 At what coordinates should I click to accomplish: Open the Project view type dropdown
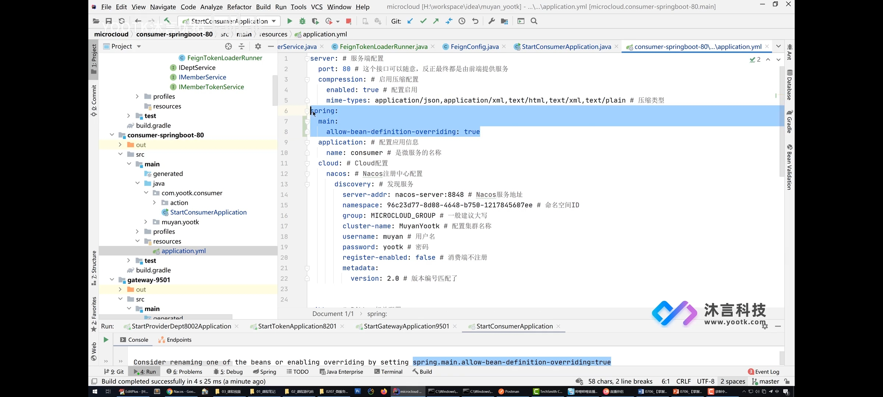tap(139, 46)
